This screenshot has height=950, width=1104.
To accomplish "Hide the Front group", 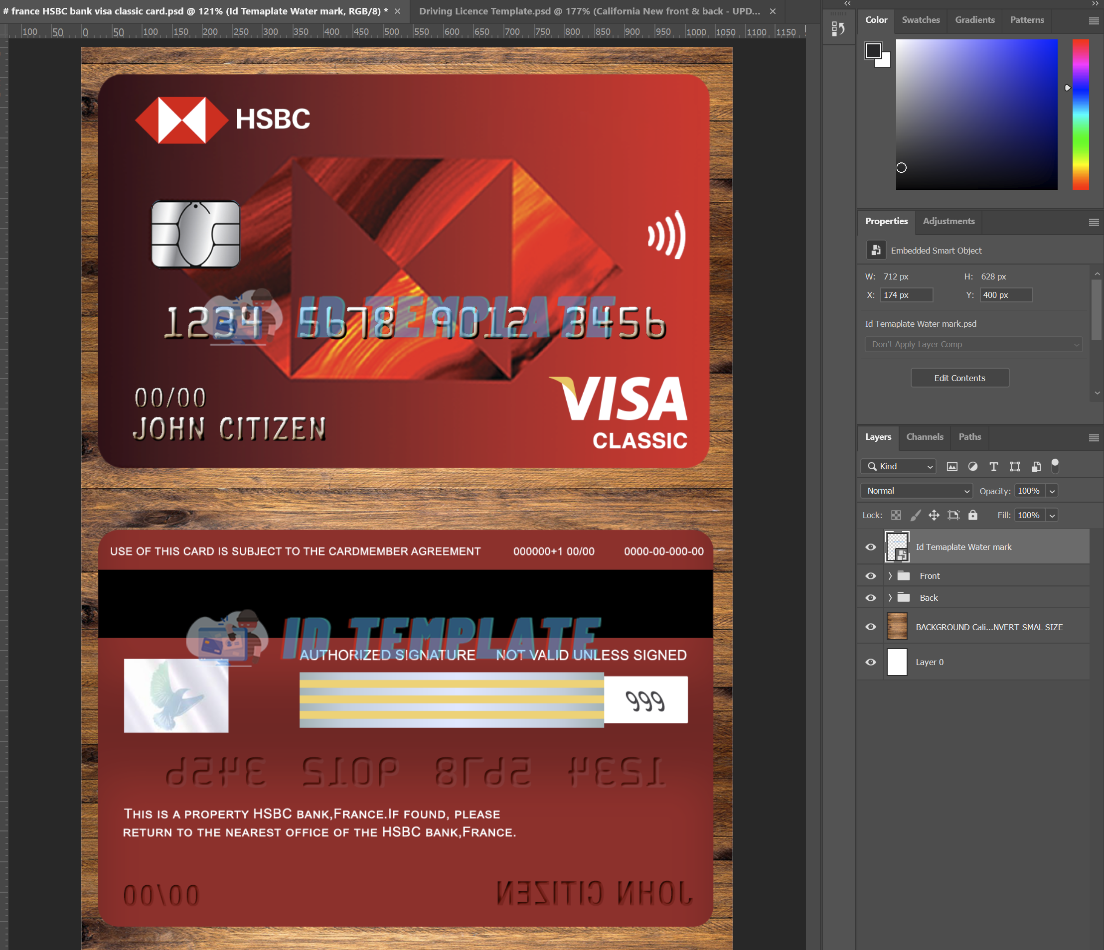I will pyautogui.click(x=871, y=576).
